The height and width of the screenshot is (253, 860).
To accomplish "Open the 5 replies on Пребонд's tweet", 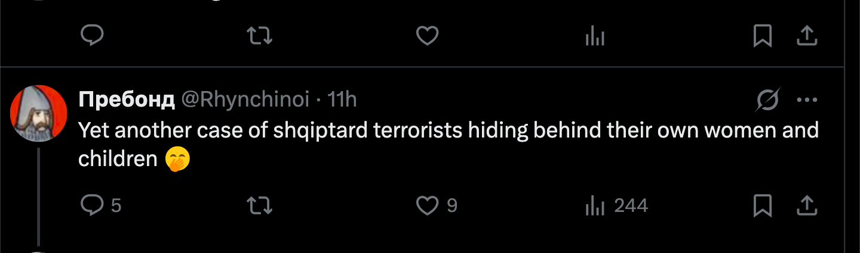I will pos(100,205).
